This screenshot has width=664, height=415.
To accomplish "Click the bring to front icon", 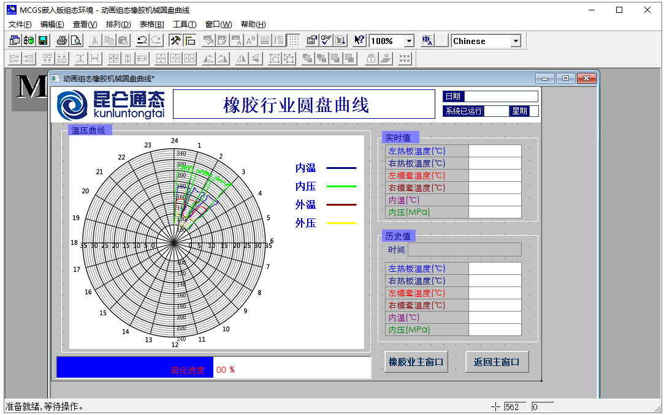I will [307, 58].
